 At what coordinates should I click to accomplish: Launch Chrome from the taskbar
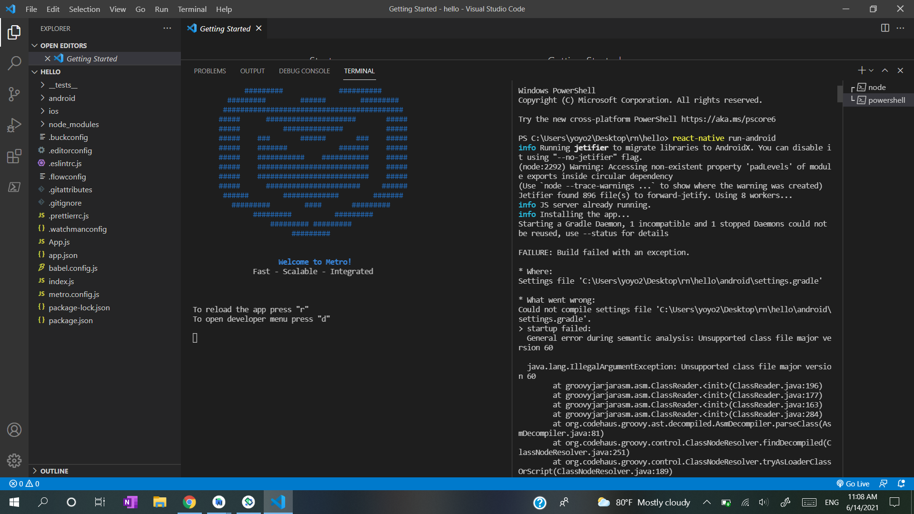pos(189,502)
